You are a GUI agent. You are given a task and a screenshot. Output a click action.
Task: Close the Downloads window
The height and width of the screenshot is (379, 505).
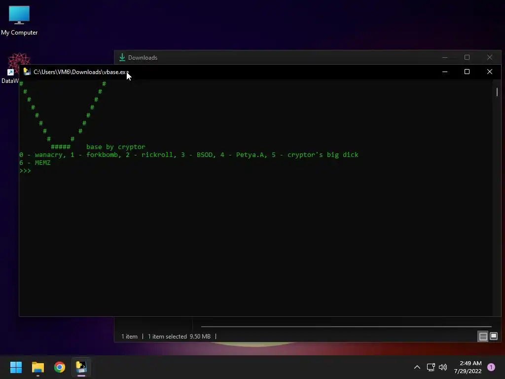coord(490,57)
